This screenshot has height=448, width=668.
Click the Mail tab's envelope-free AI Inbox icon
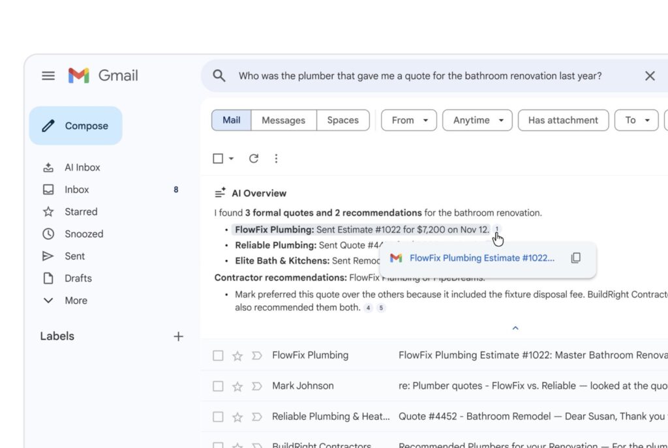click(x=48, y=168)
